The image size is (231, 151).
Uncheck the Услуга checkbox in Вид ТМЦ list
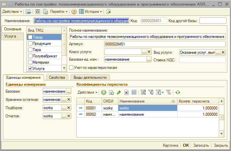(30, 69)
